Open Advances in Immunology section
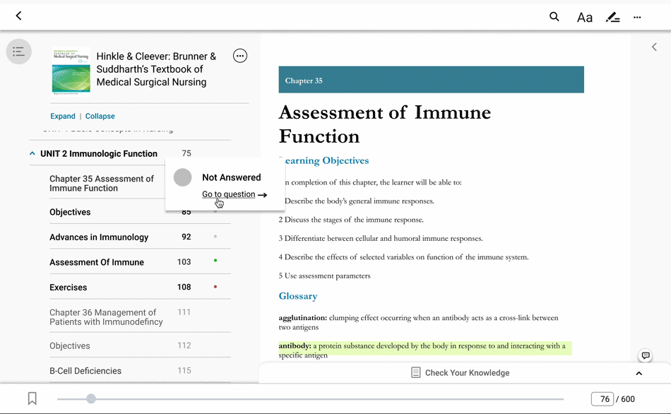The width and height of the screenshot is (671, 414). point(99,237)
